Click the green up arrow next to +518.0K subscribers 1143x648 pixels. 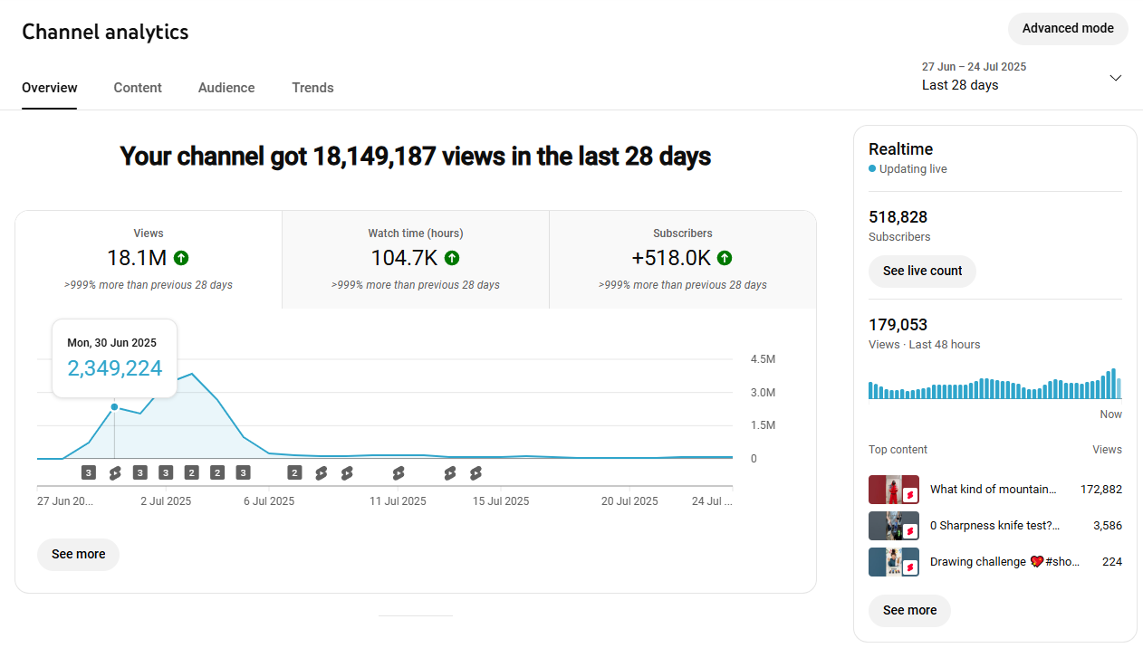point(725,258)
